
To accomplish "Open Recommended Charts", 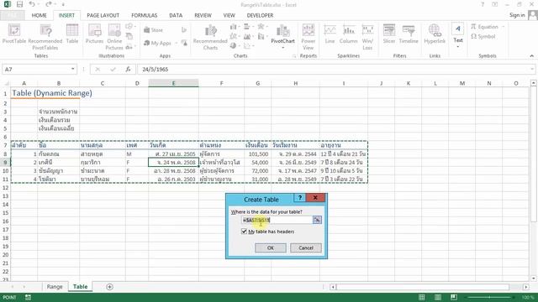I will point(210,38).
